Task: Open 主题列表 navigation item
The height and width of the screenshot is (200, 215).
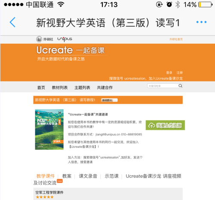Action: click(x=82, y=88)
